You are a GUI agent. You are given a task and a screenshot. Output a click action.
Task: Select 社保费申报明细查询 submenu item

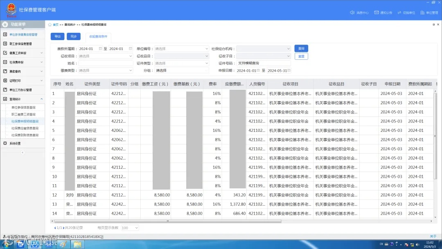25,121
